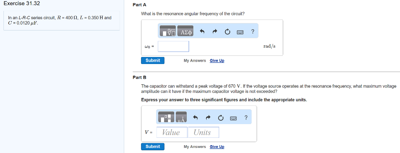Click undo arrow in Part A toolbar
The width and height of the screenshot is (400, 153).
[202, 32]
